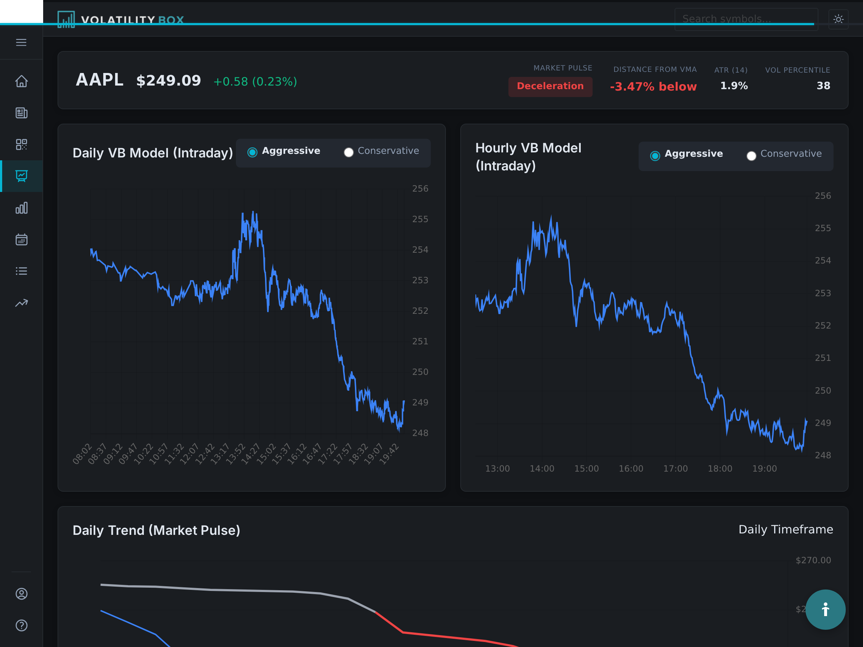Click the Hourly VB Model (Intraday) title
The height and width of the screenshot is (647, 863).
point(528,157)
